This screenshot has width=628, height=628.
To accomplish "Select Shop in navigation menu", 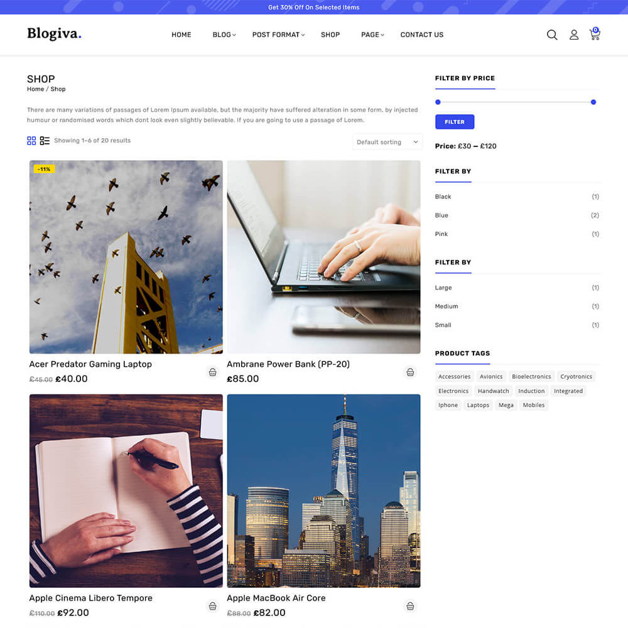I will pos(330,35).
